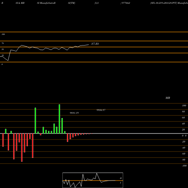Screen dimensions: 188x188
Task: Click the 50 level label on RSI axis
Action: point(3,49)
